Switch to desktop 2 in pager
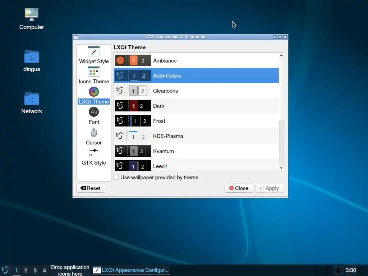The image size is (368, 276). [x=26, y=270]
